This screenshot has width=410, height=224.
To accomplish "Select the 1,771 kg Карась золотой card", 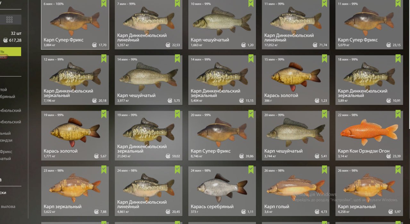I will (75, 135).
